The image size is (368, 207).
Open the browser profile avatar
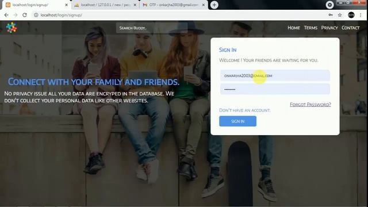[x=351, y=15]
